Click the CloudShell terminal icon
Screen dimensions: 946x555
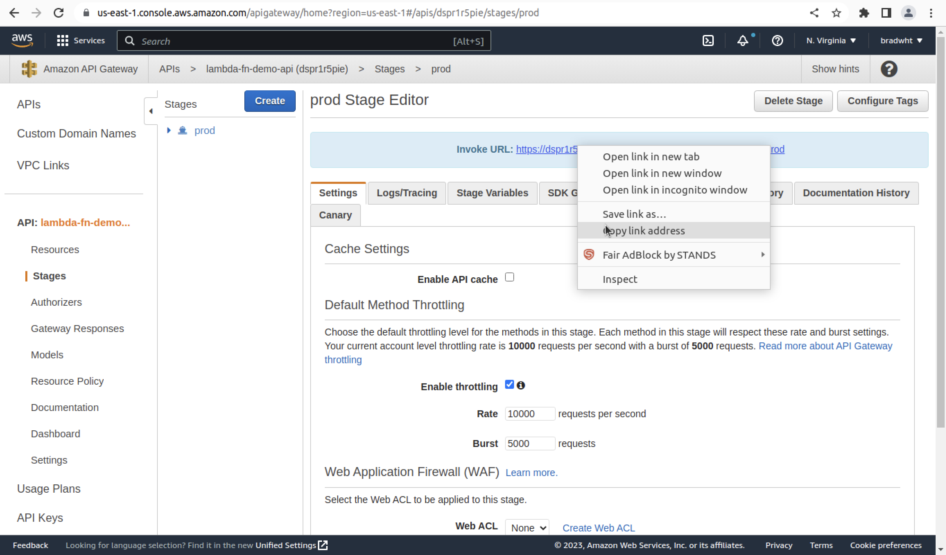708,41
